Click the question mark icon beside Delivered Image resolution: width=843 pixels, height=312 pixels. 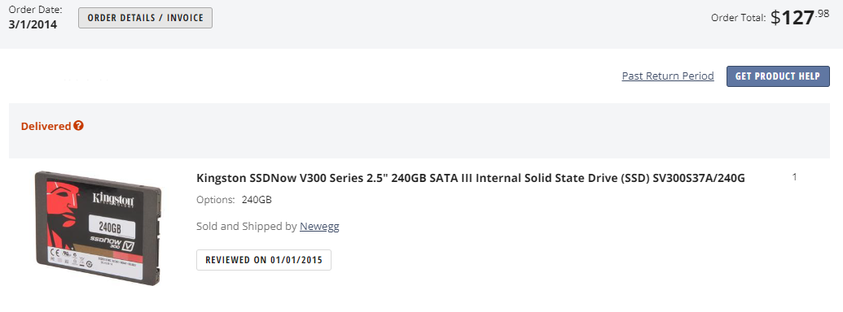coord(79,126)
